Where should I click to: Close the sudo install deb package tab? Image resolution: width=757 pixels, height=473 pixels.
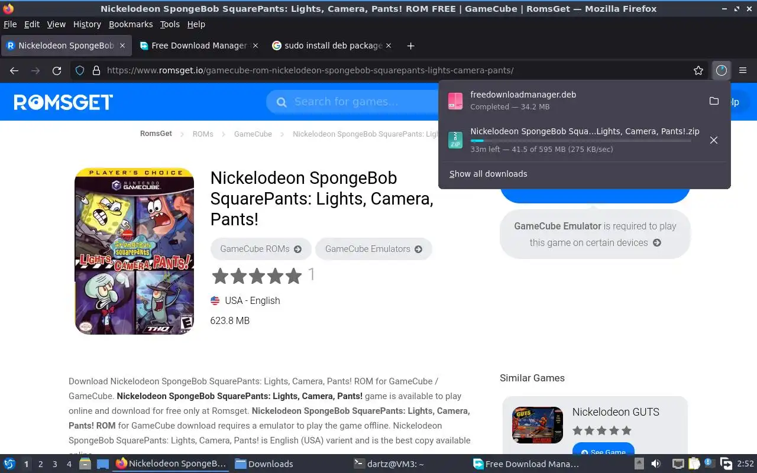point(389,46)
